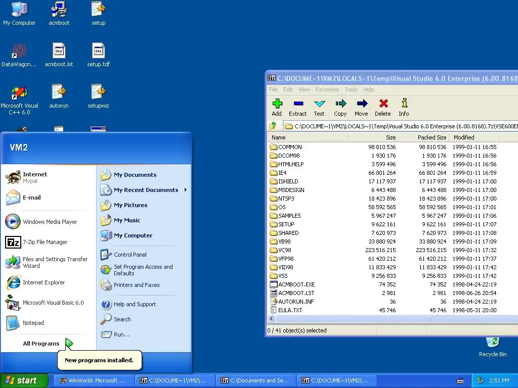Open Notepad from the Start menu
This screenshot has width=518, height=388.
click(x=49, y=323)
